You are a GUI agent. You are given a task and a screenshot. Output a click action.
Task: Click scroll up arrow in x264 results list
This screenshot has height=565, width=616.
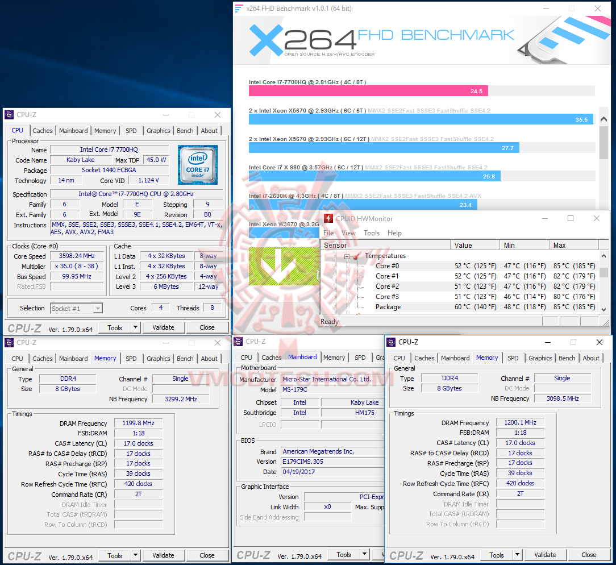[x=604, y=119]
